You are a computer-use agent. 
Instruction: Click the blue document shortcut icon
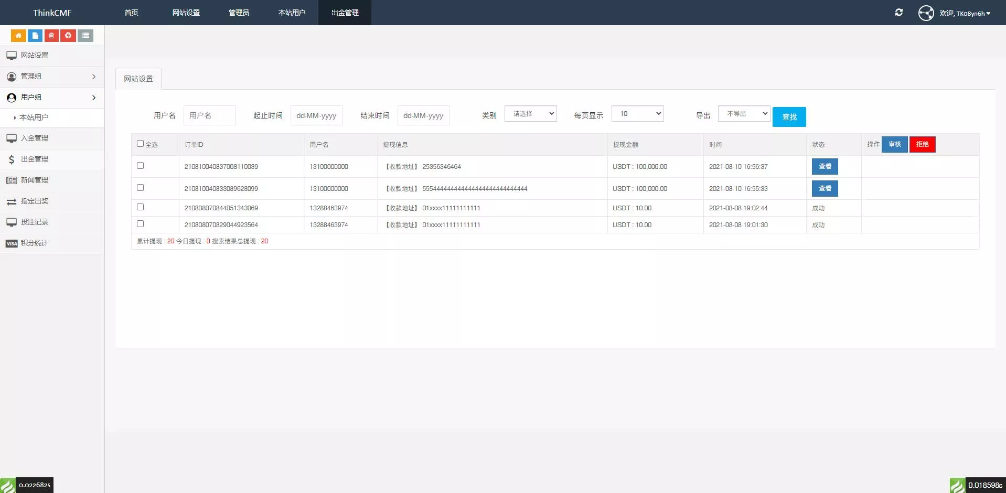tap(35, 36)
